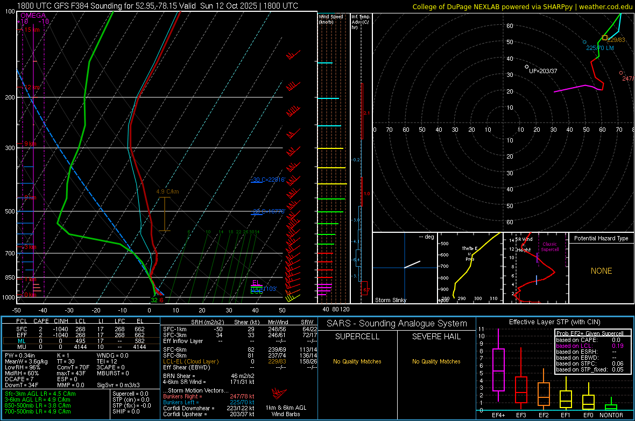Select the MU parcel row
635x421 pixels.
click(x=81, y=347)
